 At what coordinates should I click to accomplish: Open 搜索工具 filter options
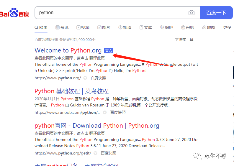click(x=184, y=40)
